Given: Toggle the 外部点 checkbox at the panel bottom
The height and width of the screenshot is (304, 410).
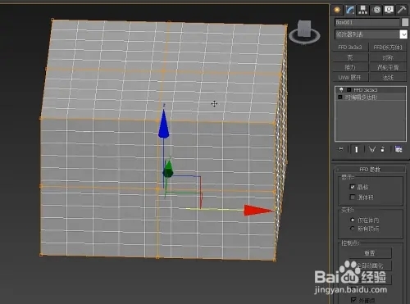Looking at the screenshot, I should point(353,300).
